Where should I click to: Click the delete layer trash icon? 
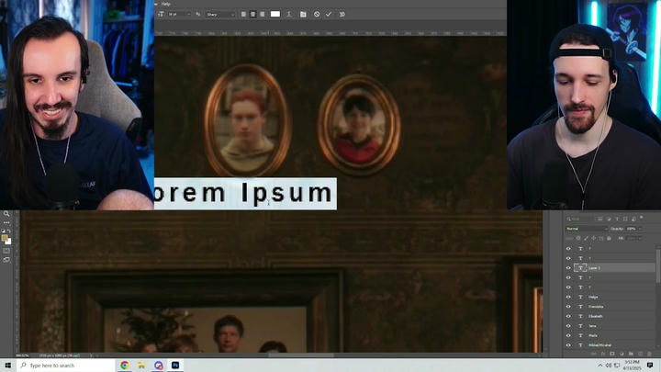(649, 354)
